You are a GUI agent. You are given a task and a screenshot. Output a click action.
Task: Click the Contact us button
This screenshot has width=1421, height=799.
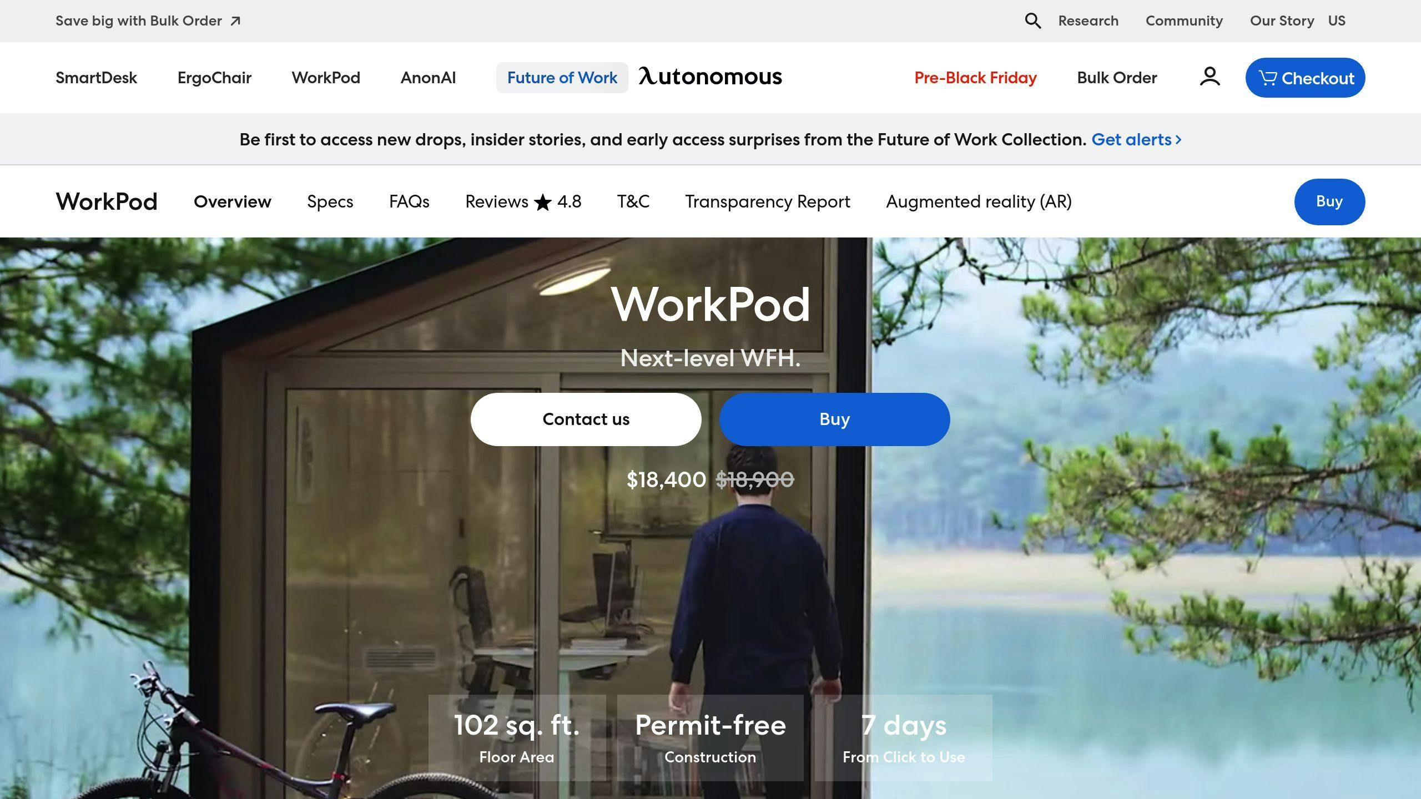click(586, 418)
